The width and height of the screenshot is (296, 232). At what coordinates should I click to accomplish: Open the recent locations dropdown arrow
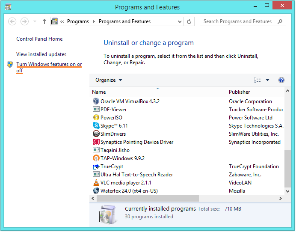(x=35, y=21)
